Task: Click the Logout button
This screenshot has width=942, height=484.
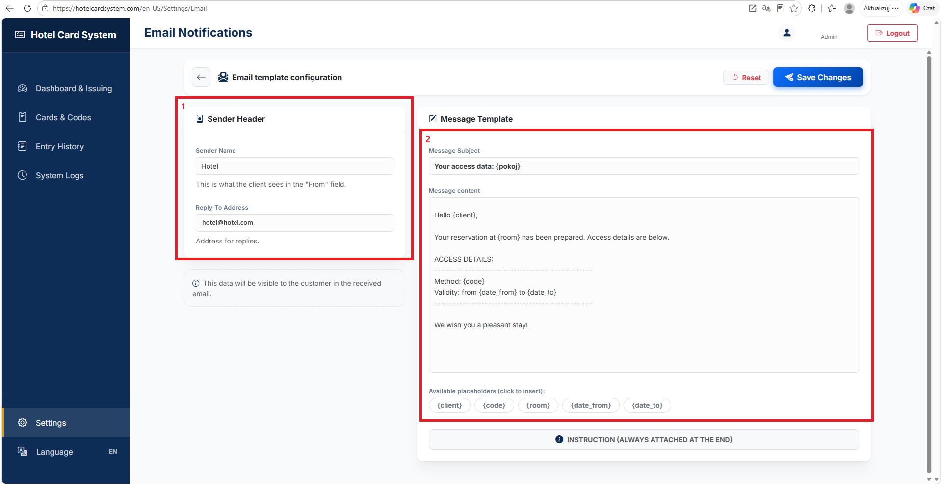Action: click(x=892, y=33)
